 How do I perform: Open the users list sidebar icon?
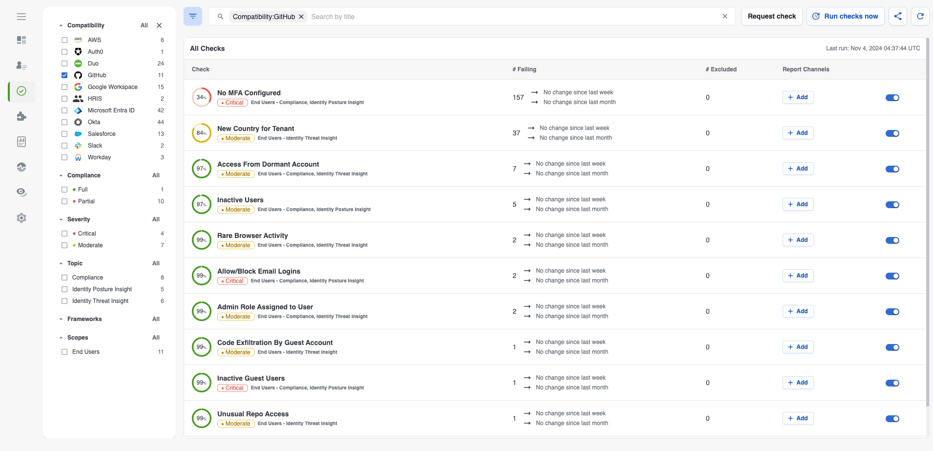[x=21, y=65]
